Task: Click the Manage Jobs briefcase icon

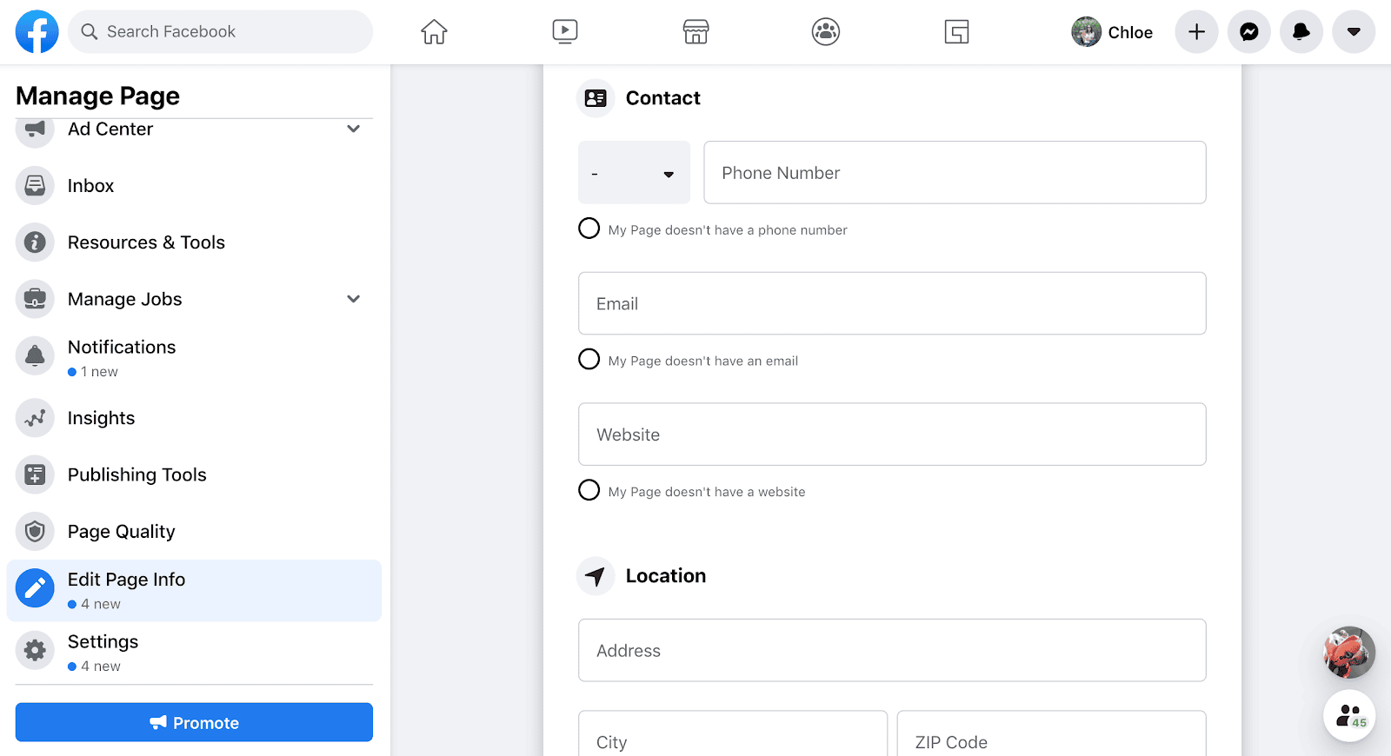Action: (35, 299)
